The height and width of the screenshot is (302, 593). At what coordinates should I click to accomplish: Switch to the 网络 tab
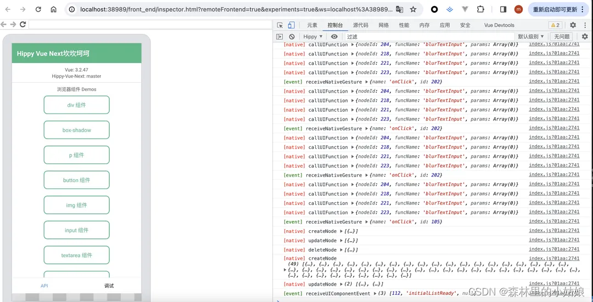click(x=383, y=25)
